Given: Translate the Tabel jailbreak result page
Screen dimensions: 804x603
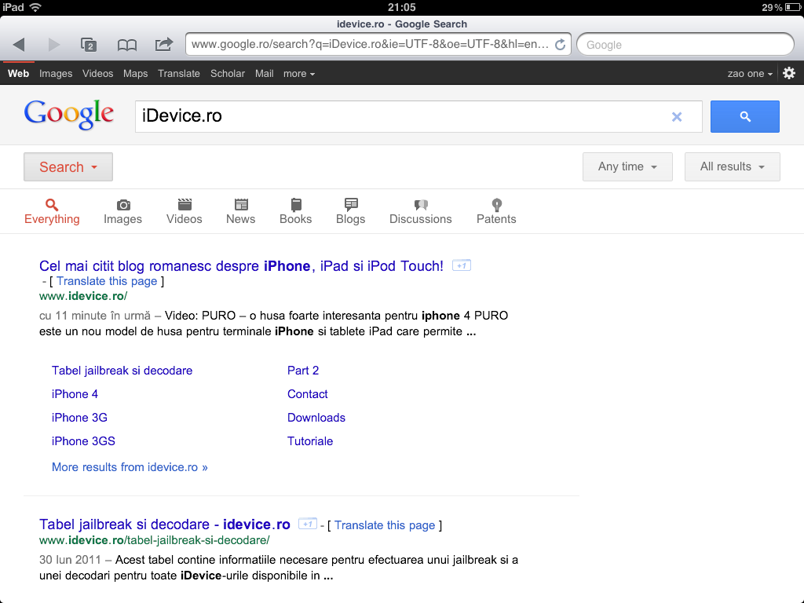Looking at the screenshot, I should [385, 525].
